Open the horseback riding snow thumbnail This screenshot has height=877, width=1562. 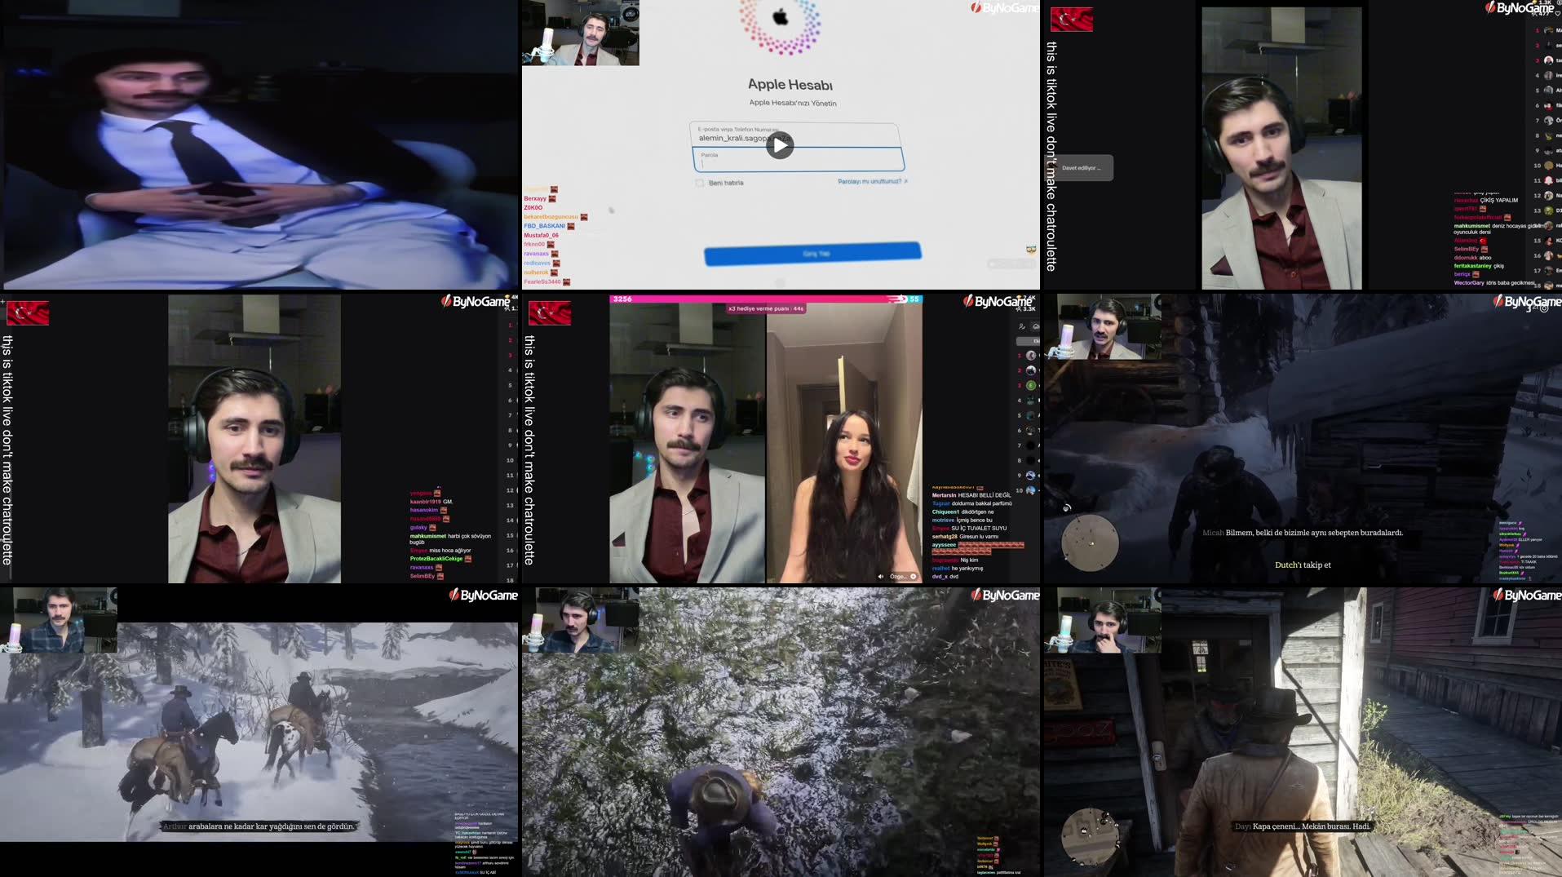pos(259,732)
